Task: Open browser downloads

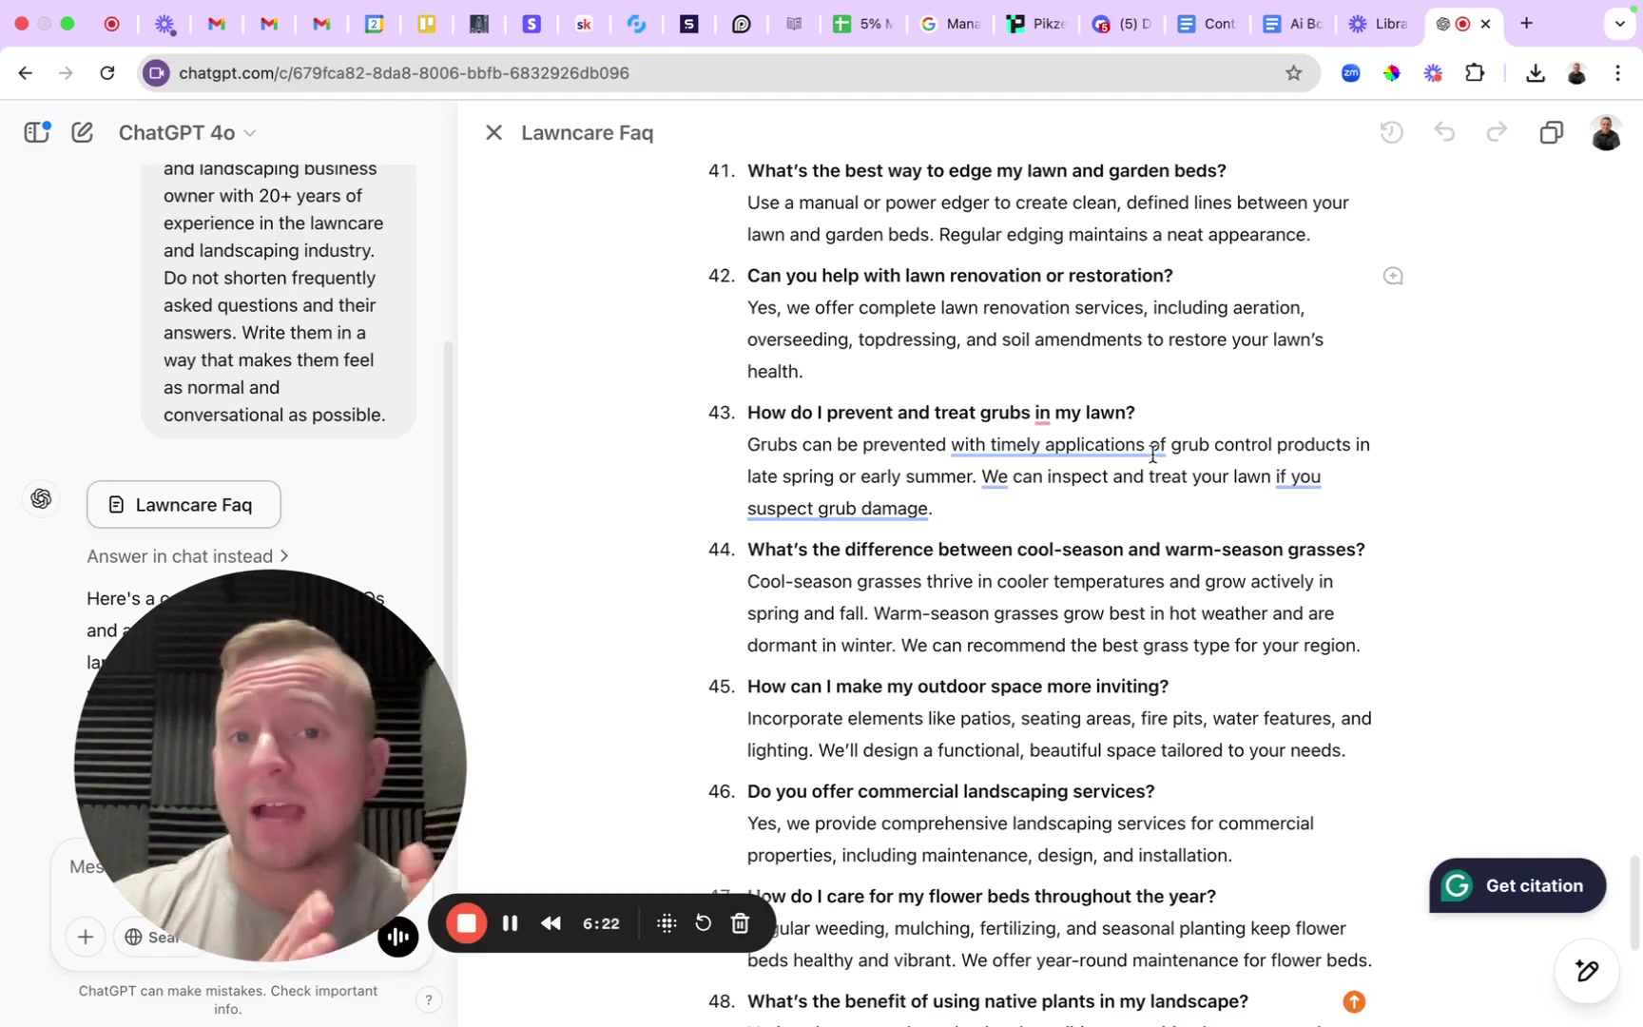Action: coord(1535,73)
